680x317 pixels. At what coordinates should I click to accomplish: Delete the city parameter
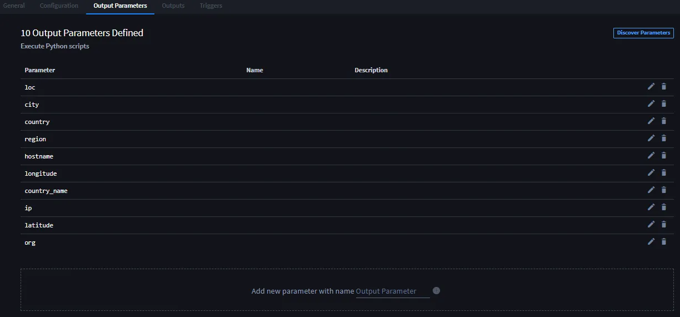coord(663,103)
